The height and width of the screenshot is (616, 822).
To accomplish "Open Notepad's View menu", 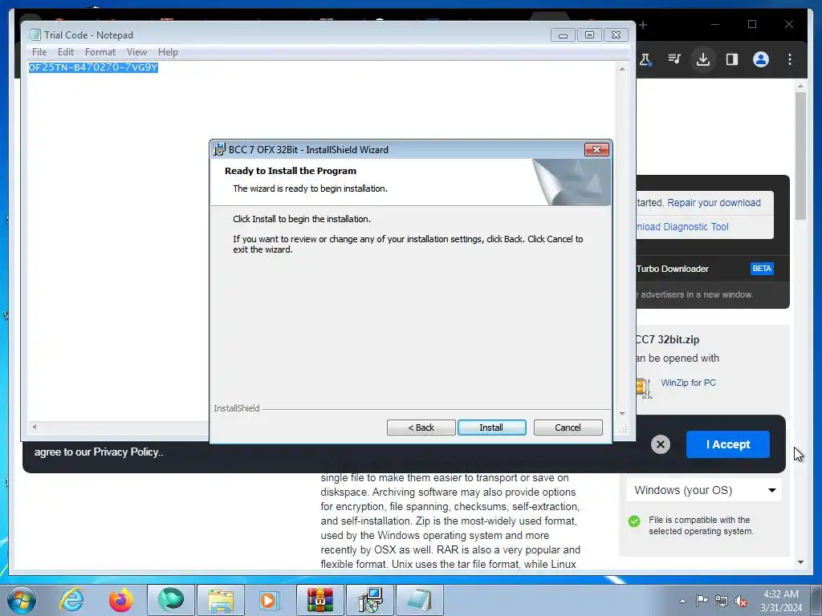I will click(x=136, y=52).
